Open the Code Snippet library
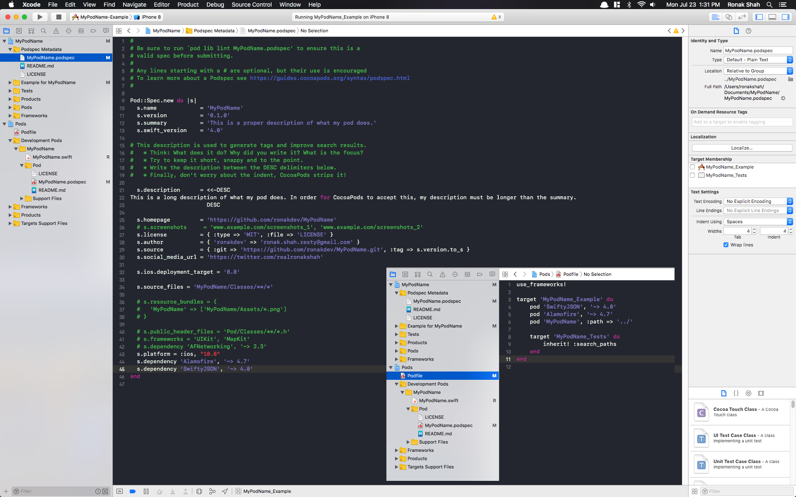The image size is (796, 497). 736,393
